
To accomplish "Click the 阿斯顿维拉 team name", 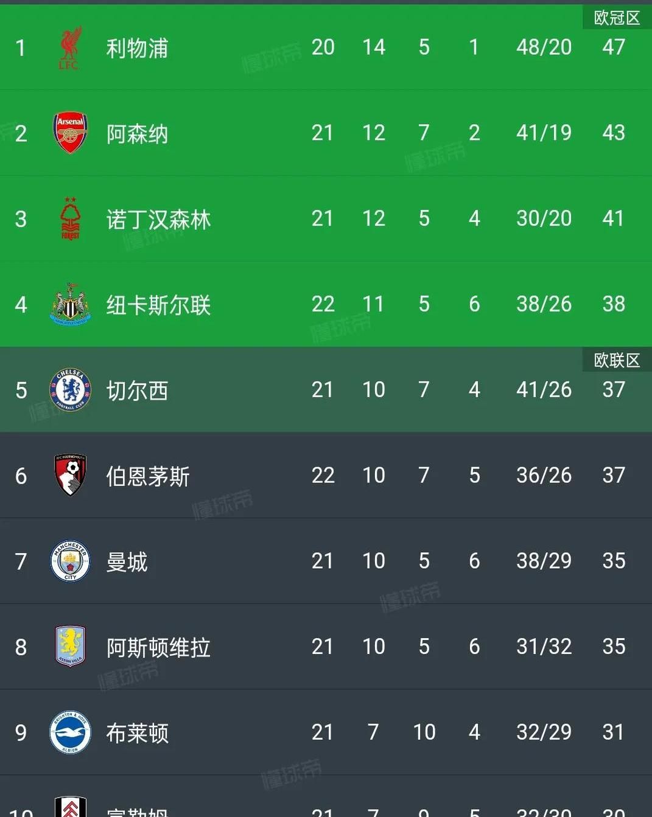I will 158,647.
